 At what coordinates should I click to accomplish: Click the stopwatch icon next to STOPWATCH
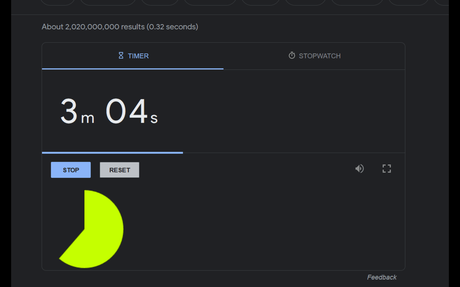click(292, 56)
